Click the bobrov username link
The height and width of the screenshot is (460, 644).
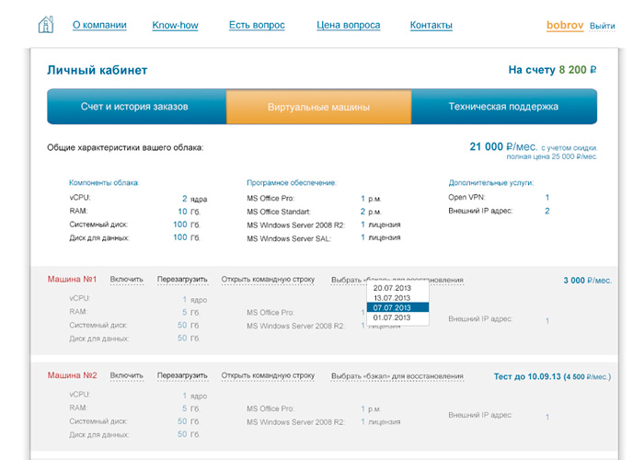click(565, 25)
